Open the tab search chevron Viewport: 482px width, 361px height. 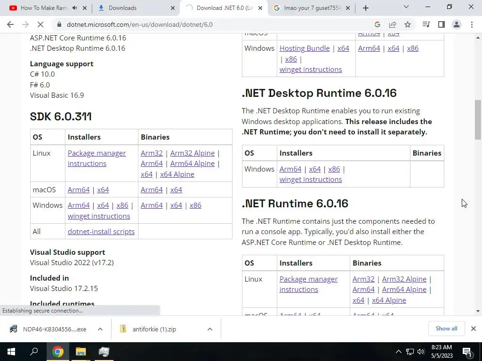click(406, 7)
